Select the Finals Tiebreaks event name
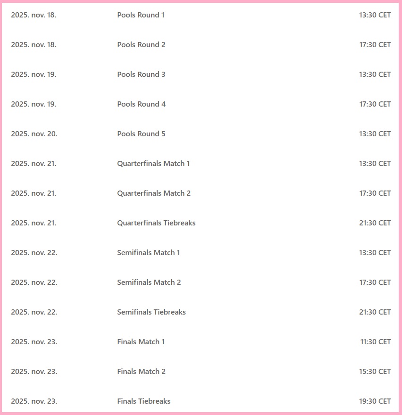The image size is (402, 415). 143,401
